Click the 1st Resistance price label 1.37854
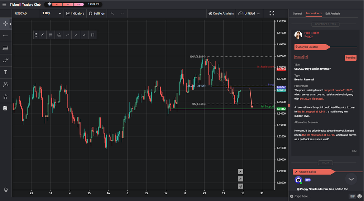Screen dimensions: 364x201 pos(281,69)
